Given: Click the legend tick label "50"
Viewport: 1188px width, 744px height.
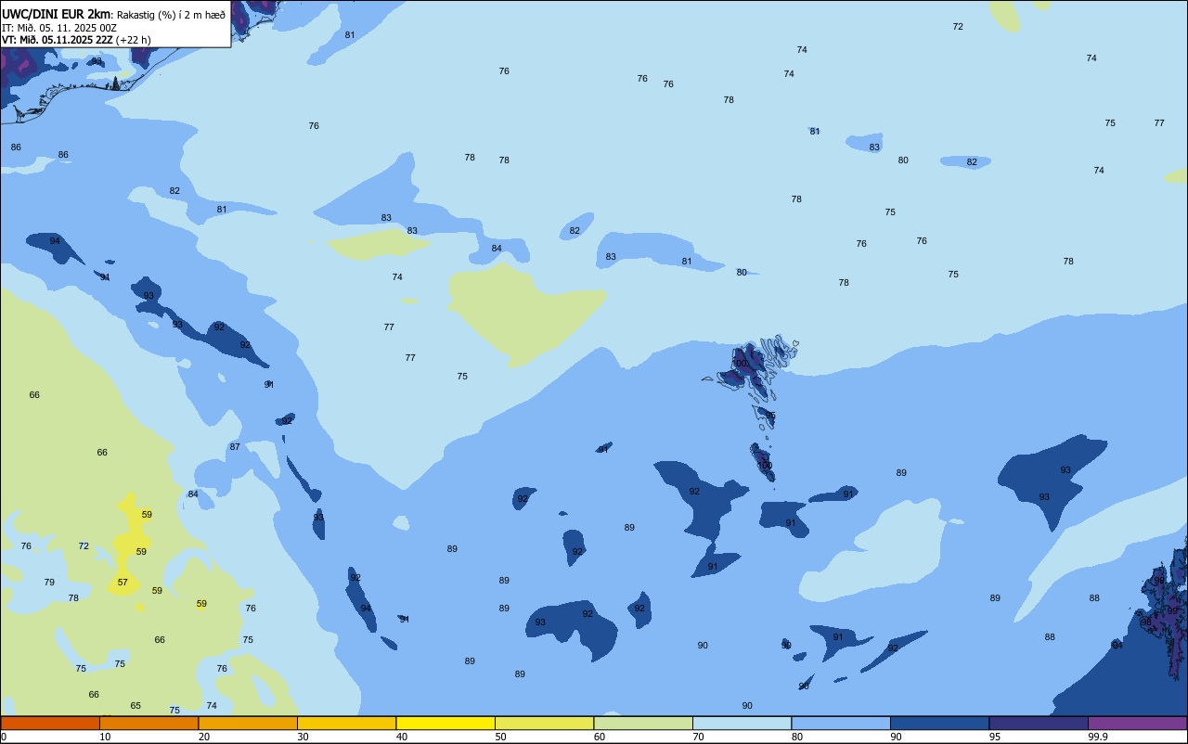Looking at the screenshot, I should (x=500, y=737).
